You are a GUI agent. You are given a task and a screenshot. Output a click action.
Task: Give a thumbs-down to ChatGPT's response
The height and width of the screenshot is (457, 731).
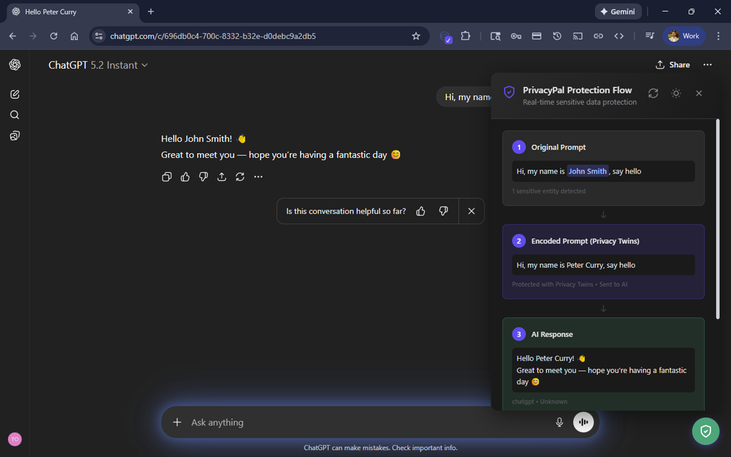pyautogui.click(x=203, y=177)
